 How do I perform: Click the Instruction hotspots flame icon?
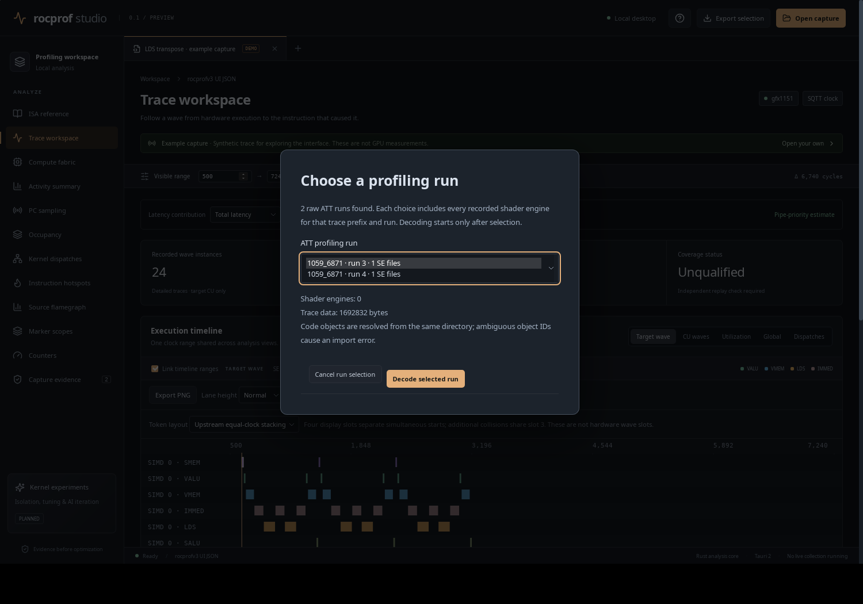(x=18, y=283)
